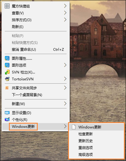This screenshot has height=161, width=126.
Task: Click the 图形属性 Intel graphics icon
Action: (7, 58)
